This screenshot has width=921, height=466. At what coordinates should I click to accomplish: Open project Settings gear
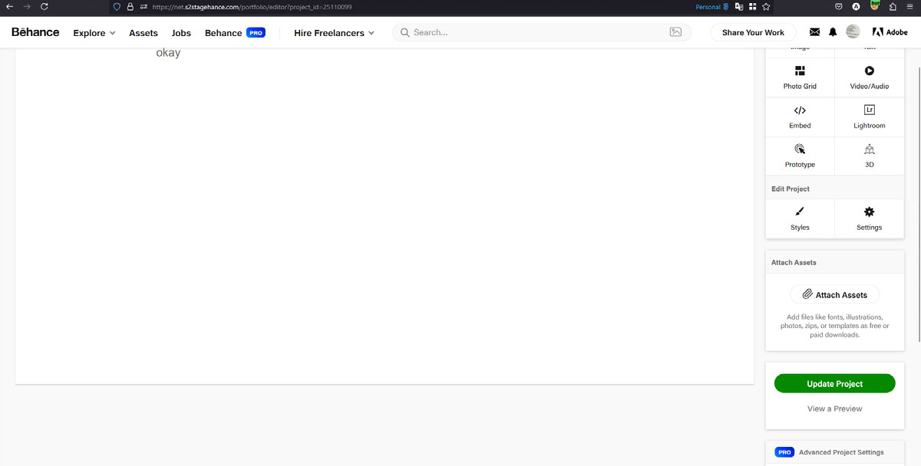point(869,218)
